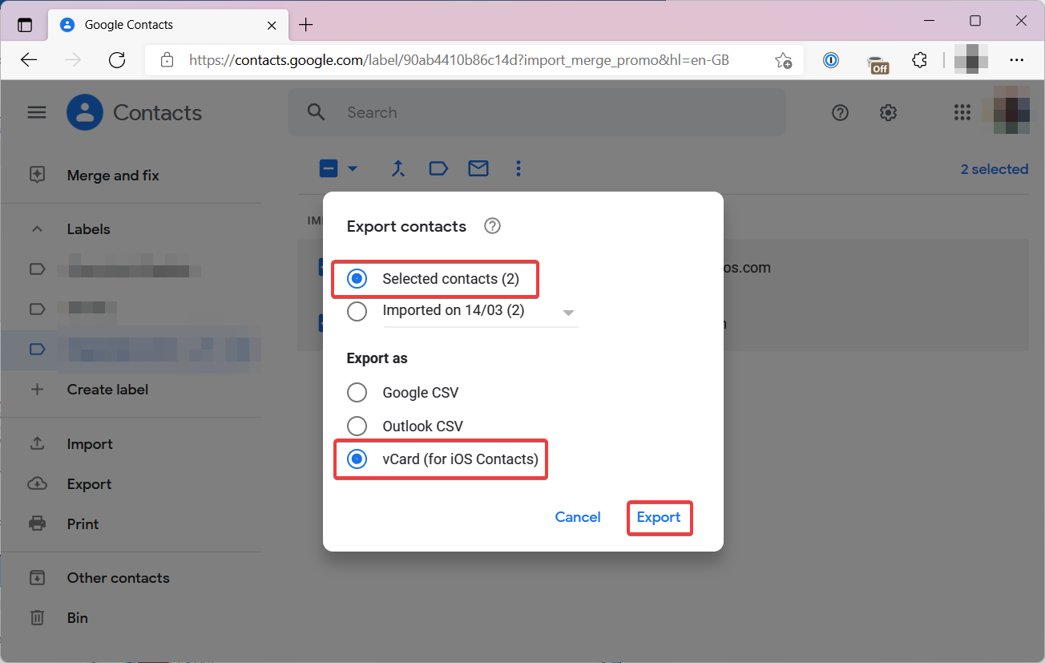Screen dimensions: 1045x663
Task: Add page to favourites star icon
Action: pyautogui.click(x=783, y=60)
